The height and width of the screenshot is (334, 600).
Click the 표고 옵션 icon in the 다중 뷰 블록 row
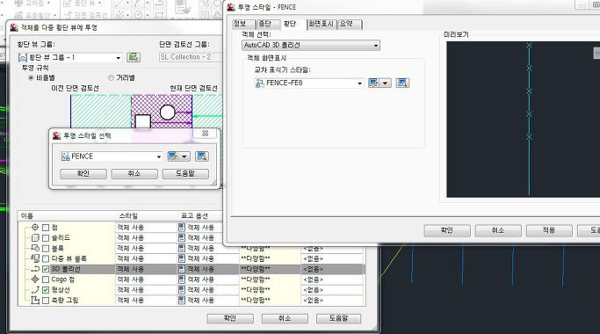point(182,258)
